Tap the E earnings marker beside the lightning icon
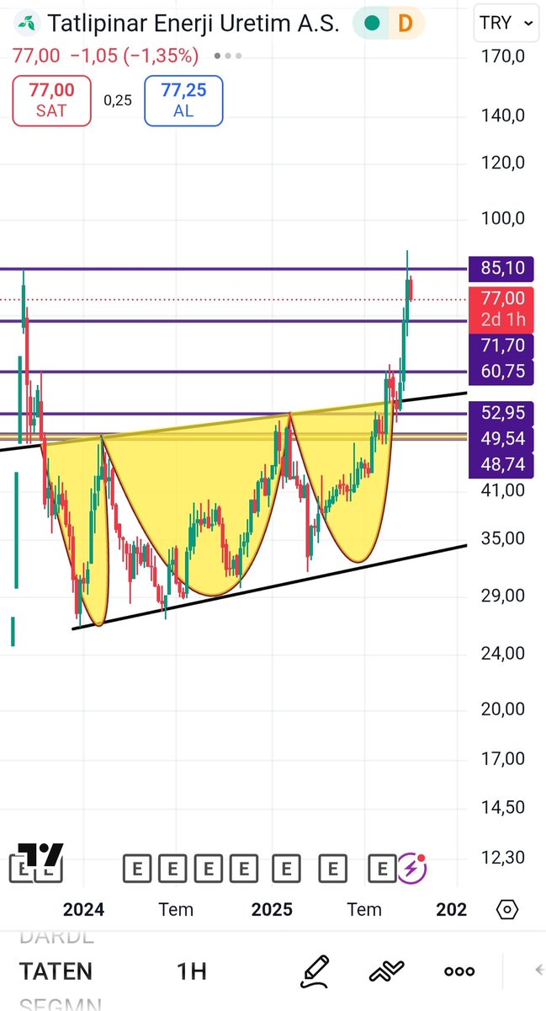 click(383, 868)
